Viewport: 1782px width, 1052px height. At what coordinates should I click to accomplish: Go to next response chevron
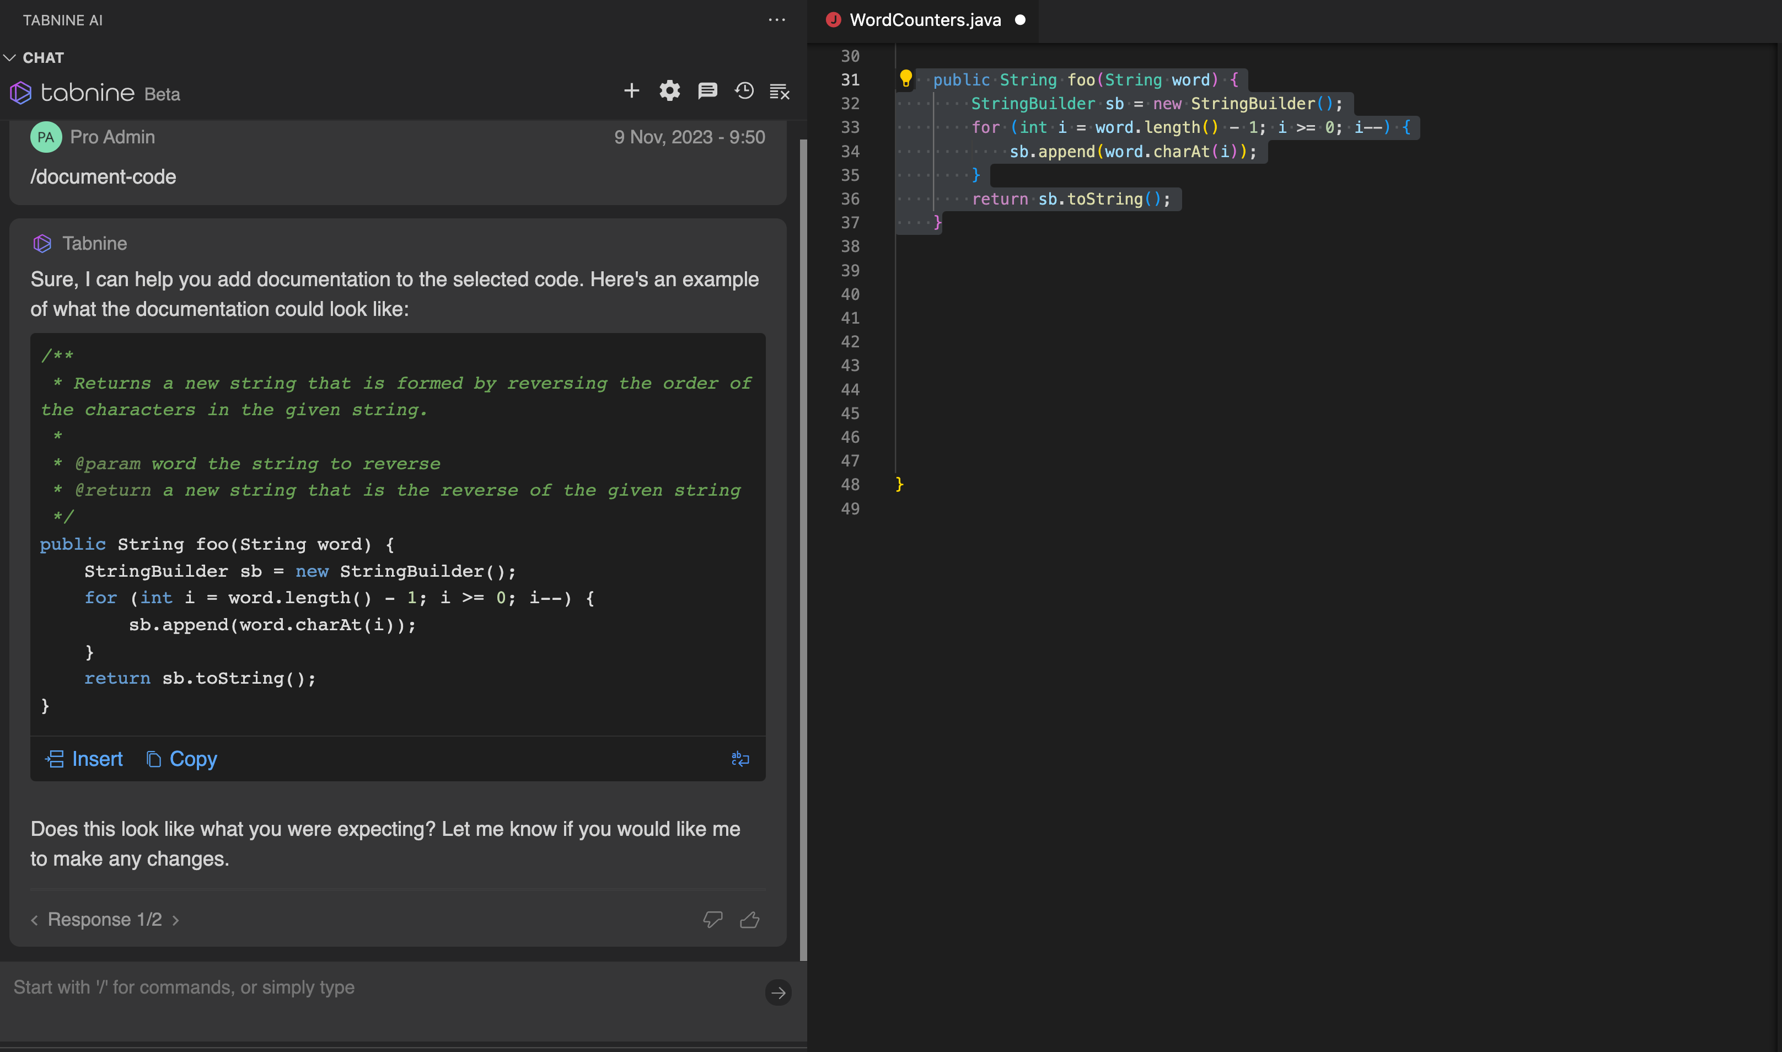(x=176, y=920)
